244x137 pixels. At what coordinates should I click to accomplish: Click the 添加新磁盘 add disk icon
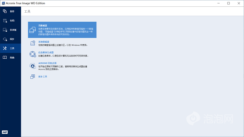click(33, 43)
